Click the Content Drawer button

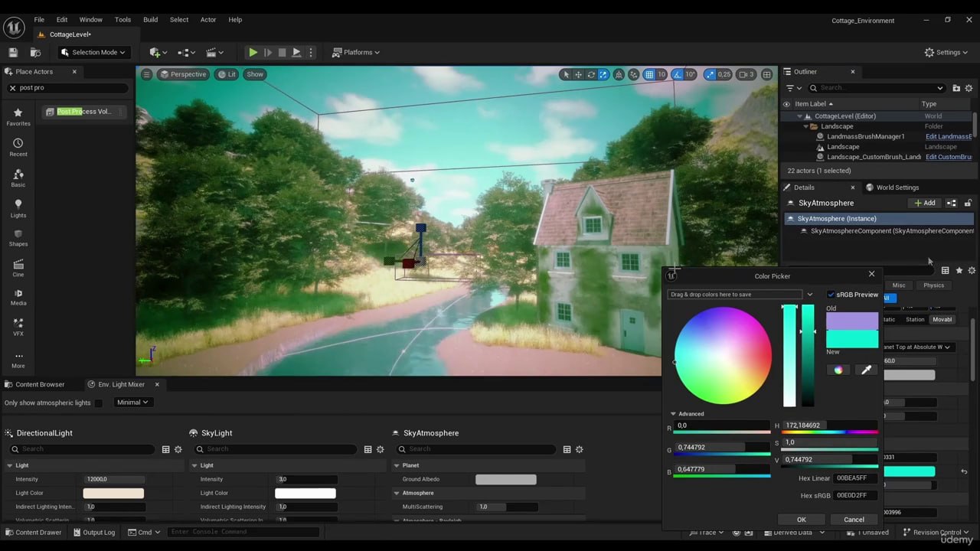pyautogui.click(x=34, y=532)
